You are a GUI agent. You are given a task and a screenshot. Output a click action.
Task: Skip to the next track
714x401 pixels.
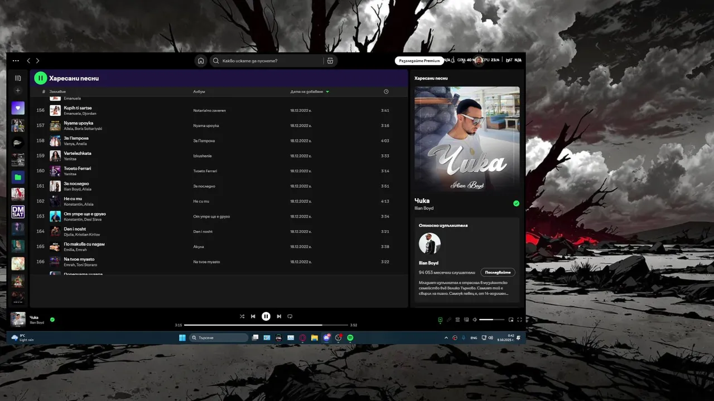279,316
